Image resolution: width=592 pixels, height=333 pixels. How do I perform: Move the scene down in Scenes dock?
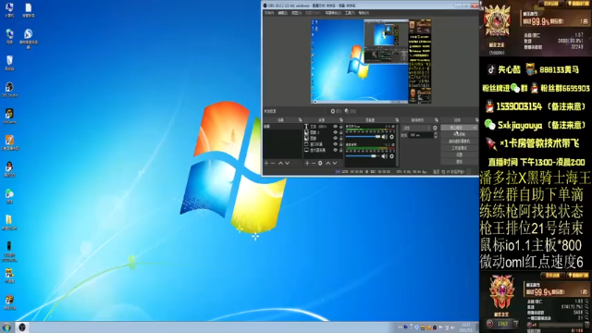288,163
